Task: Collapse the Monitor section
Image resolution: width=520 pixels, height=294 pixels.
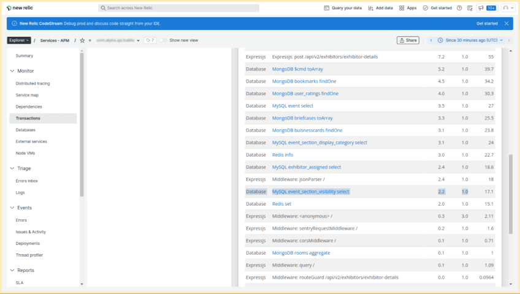Action: 12,71
